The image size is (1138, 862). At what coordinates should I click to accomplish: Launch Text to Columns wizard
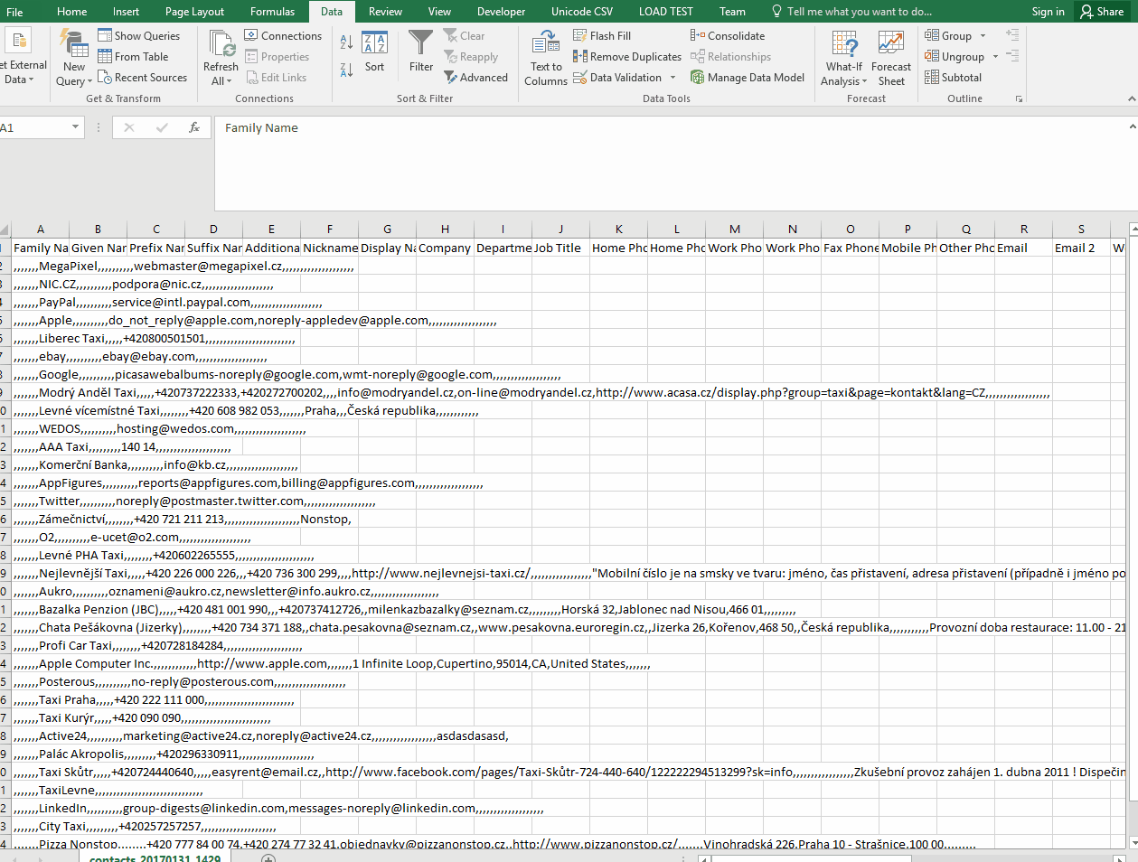coord(546,58)
